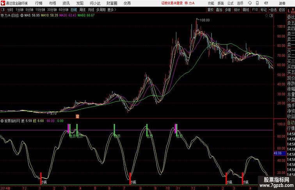Toggle the left panel icon beside 分时

click(3, 10)
